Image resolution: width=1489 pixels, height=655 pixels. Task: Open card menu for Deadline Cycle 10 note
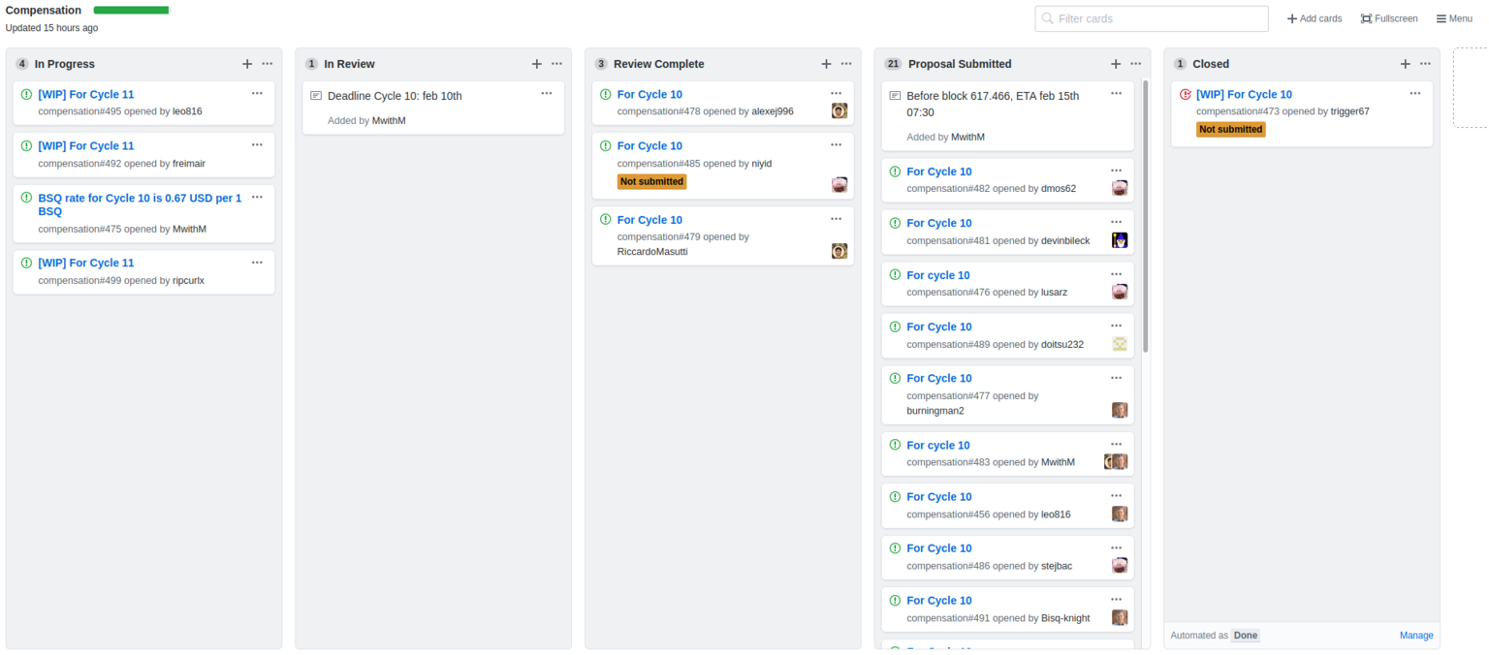[x=547, y=93]
